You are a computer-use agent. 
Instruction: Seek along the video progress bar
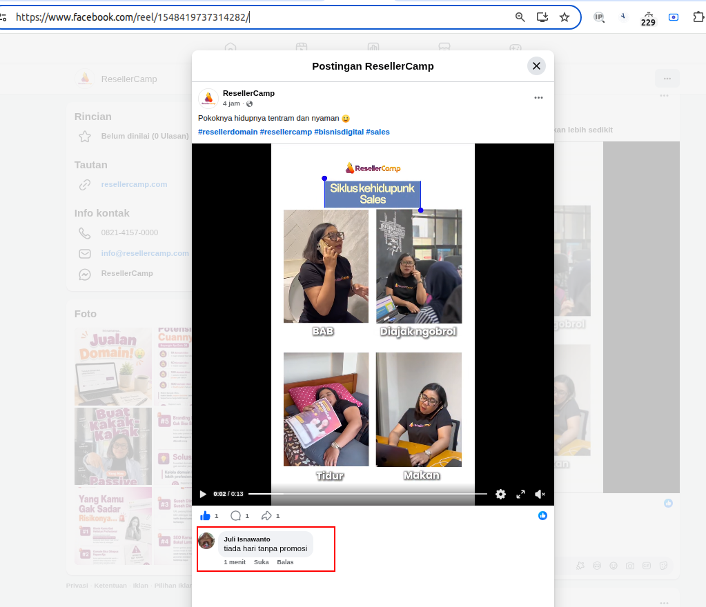[x=367, y=494]
